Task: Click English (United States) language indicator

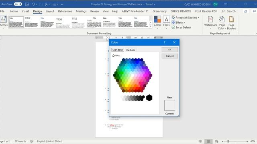Action: pos(50,141)
